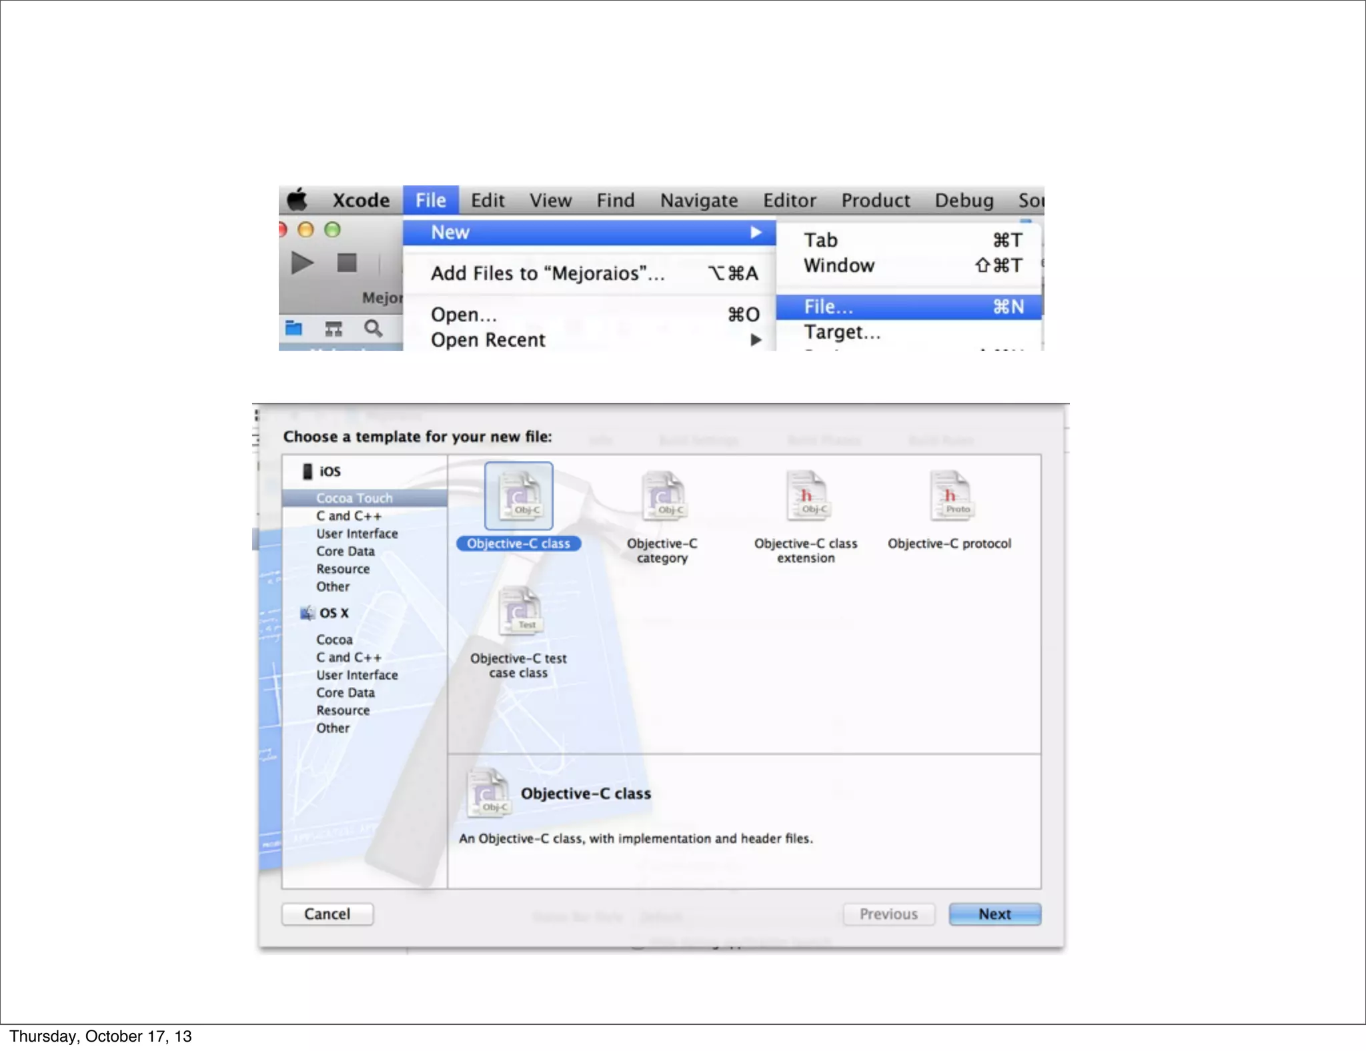Click the Apple menu icon

(297, 199)
